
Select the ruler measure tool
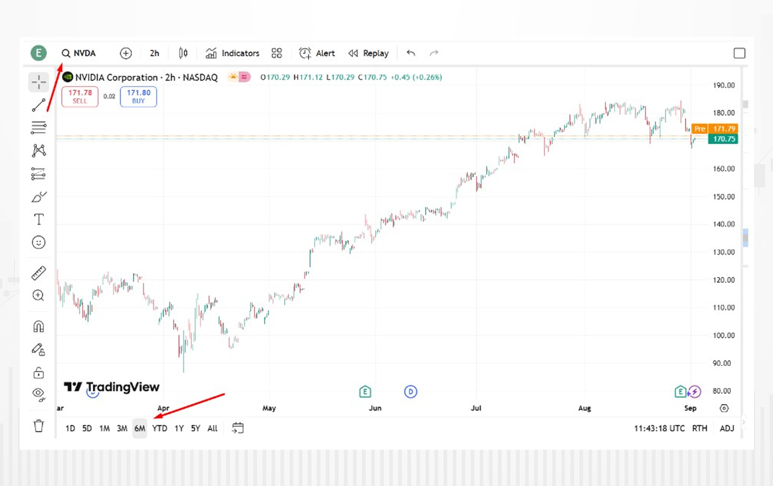pos(39,273)
